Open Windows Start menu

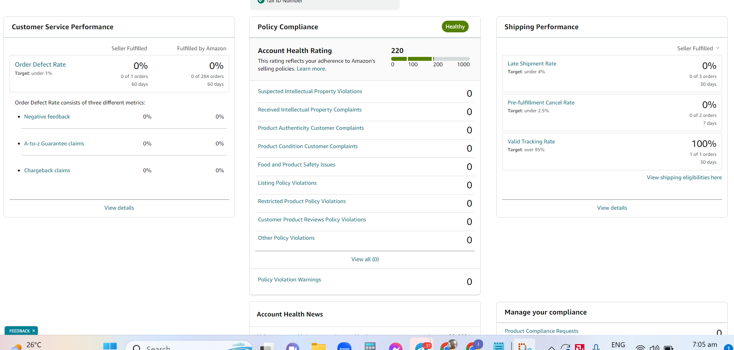110,346
